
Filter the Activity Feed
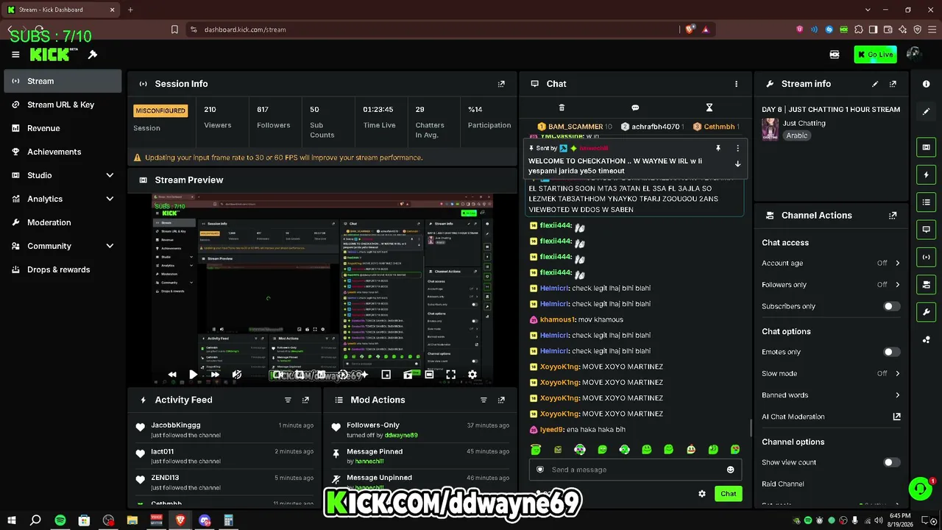[x=288, y=400]
